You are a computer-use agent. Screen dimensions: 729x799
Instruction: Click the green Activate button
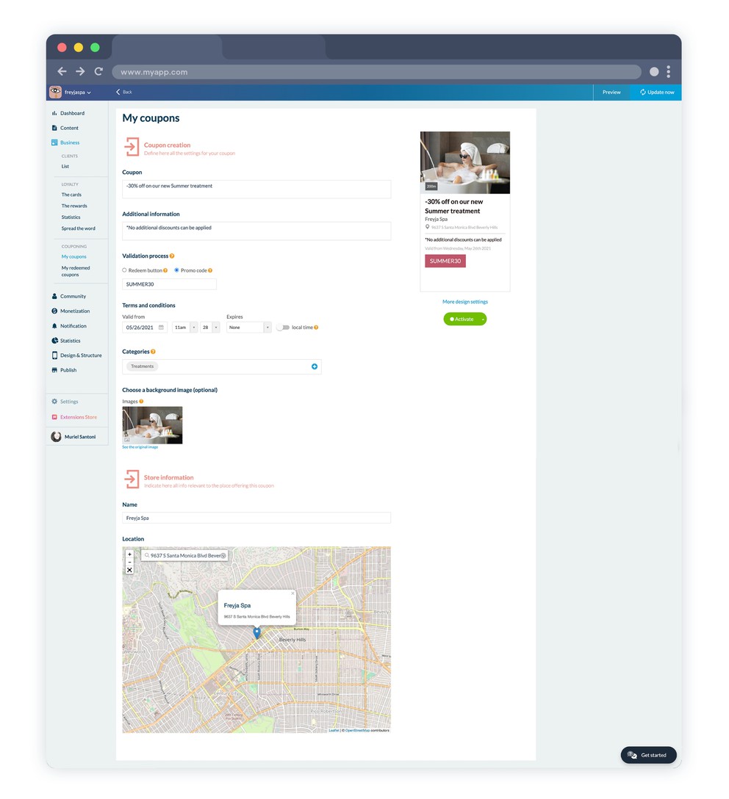pos(462,319)
